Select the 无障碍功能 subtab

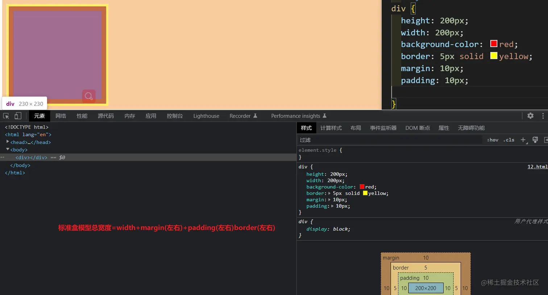click(x=471, y=128)
